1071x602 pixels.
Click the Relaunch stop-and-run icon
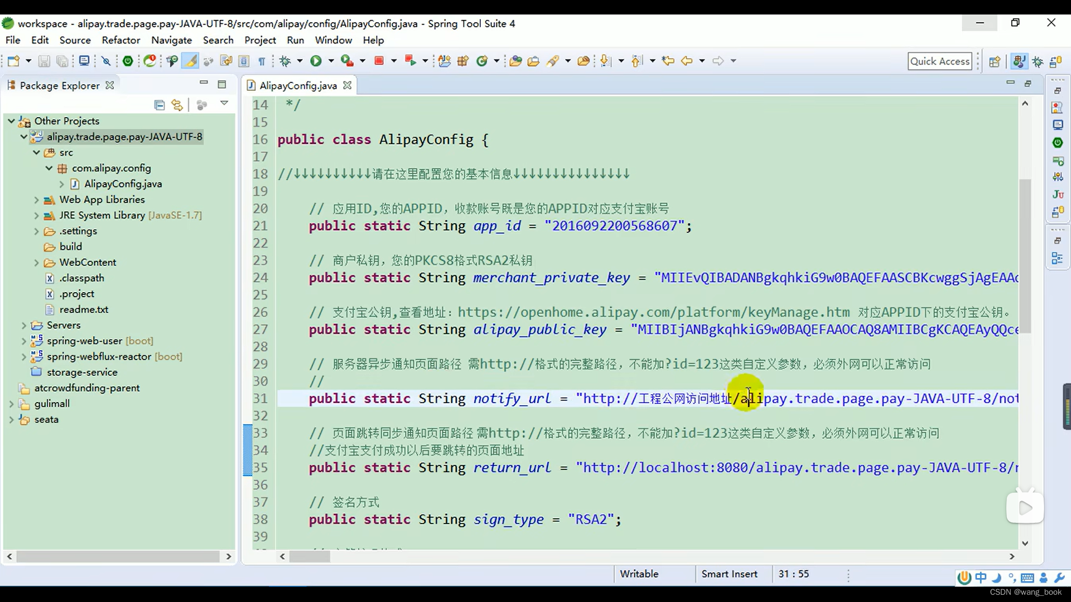pyautogui.click(x=410, y=61)
